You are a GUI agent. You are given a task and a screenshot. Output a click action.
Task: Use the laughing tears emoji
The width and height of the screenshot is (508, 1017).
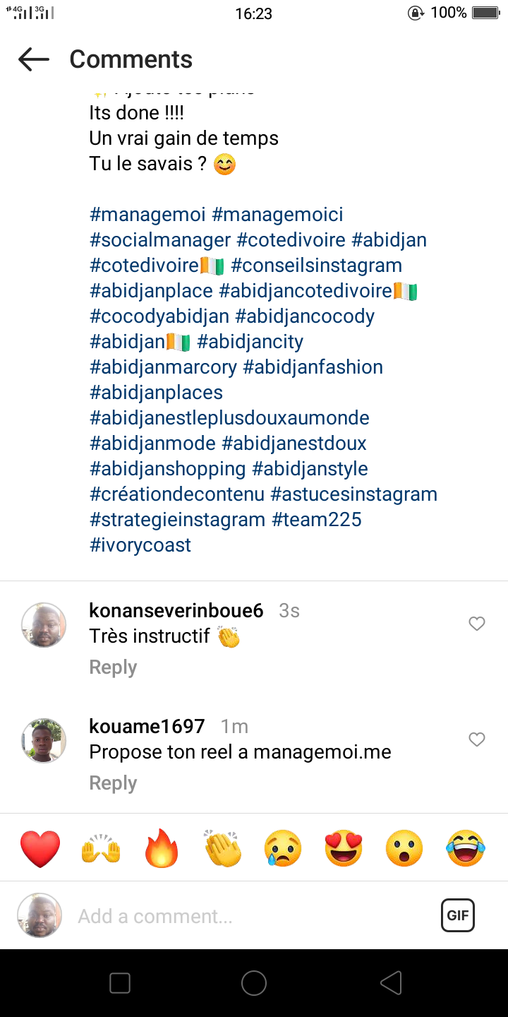tap(466, 848)
